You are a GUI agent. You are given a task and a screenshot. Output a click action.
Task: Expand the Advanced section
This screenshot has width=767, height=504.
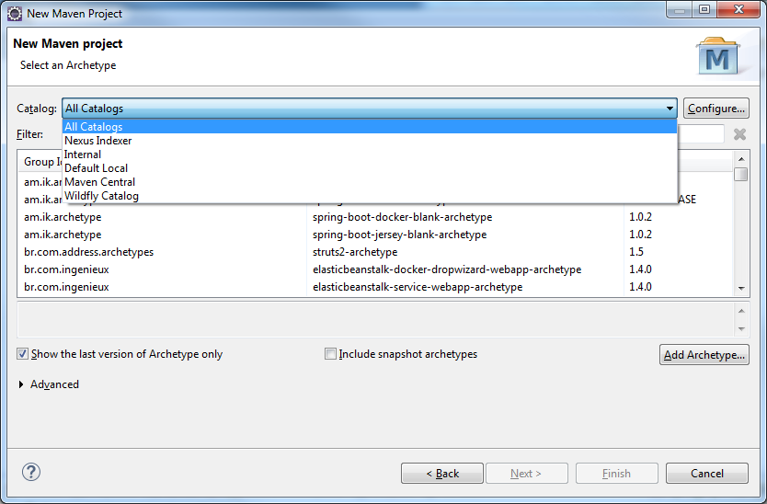[22, 384]
